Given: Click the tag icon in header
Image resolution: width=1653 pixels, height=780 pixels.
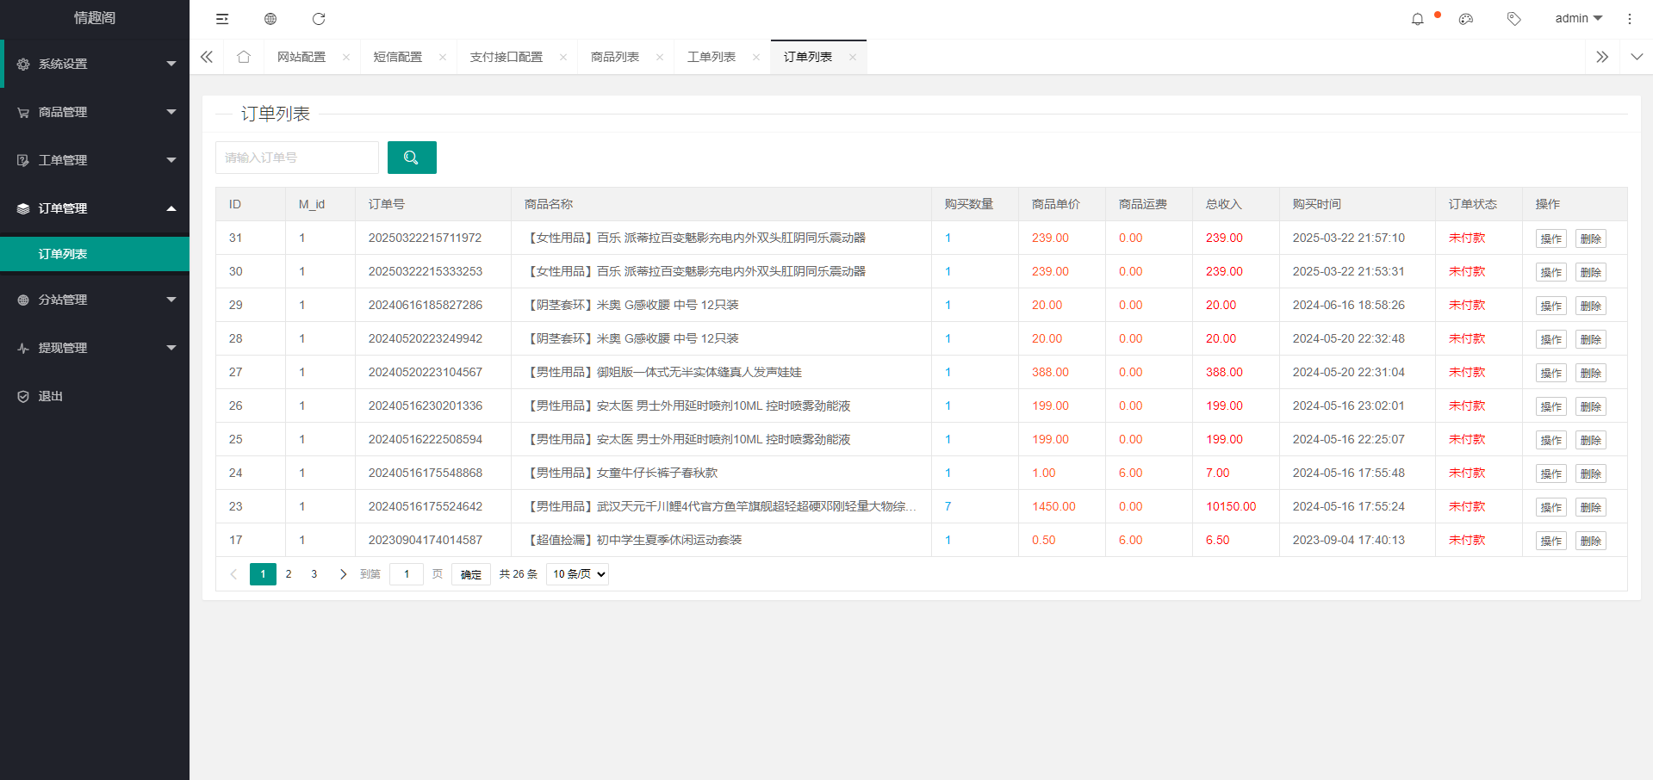Looking at the screenshot, I should click(1513, 19).
